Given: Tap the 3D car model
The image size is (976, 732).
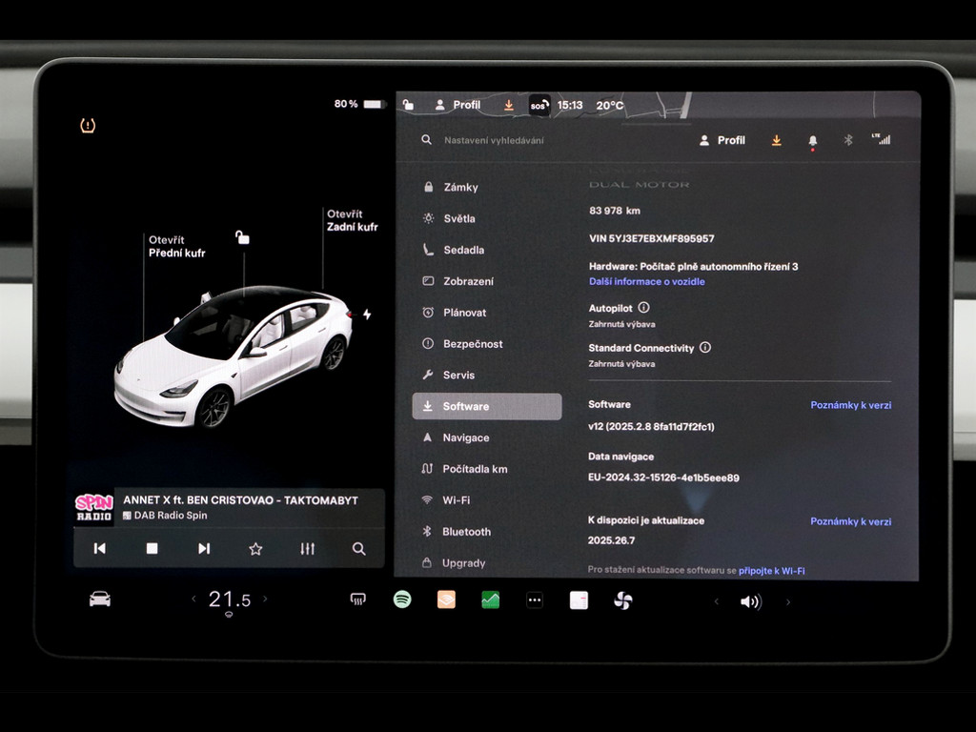Looking at the screenshot, I should (233, 356).
